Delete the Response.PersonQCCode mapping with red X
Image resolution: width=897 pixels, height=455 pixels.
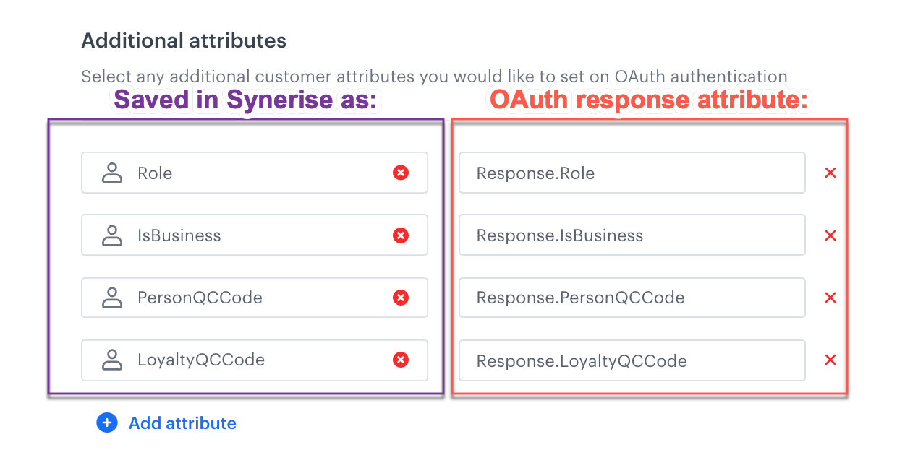[830, 298]
